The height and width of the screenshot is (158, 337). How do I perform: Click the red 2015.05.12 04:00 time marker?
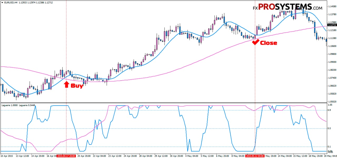pos(255,156)
